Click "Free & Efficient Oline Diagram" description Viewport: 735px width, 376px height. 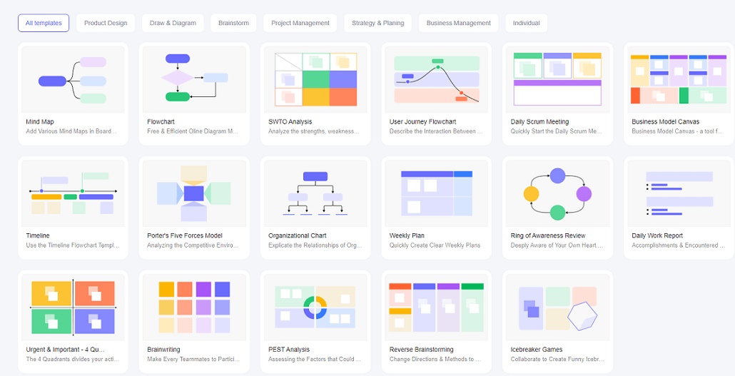coord(193,132)
